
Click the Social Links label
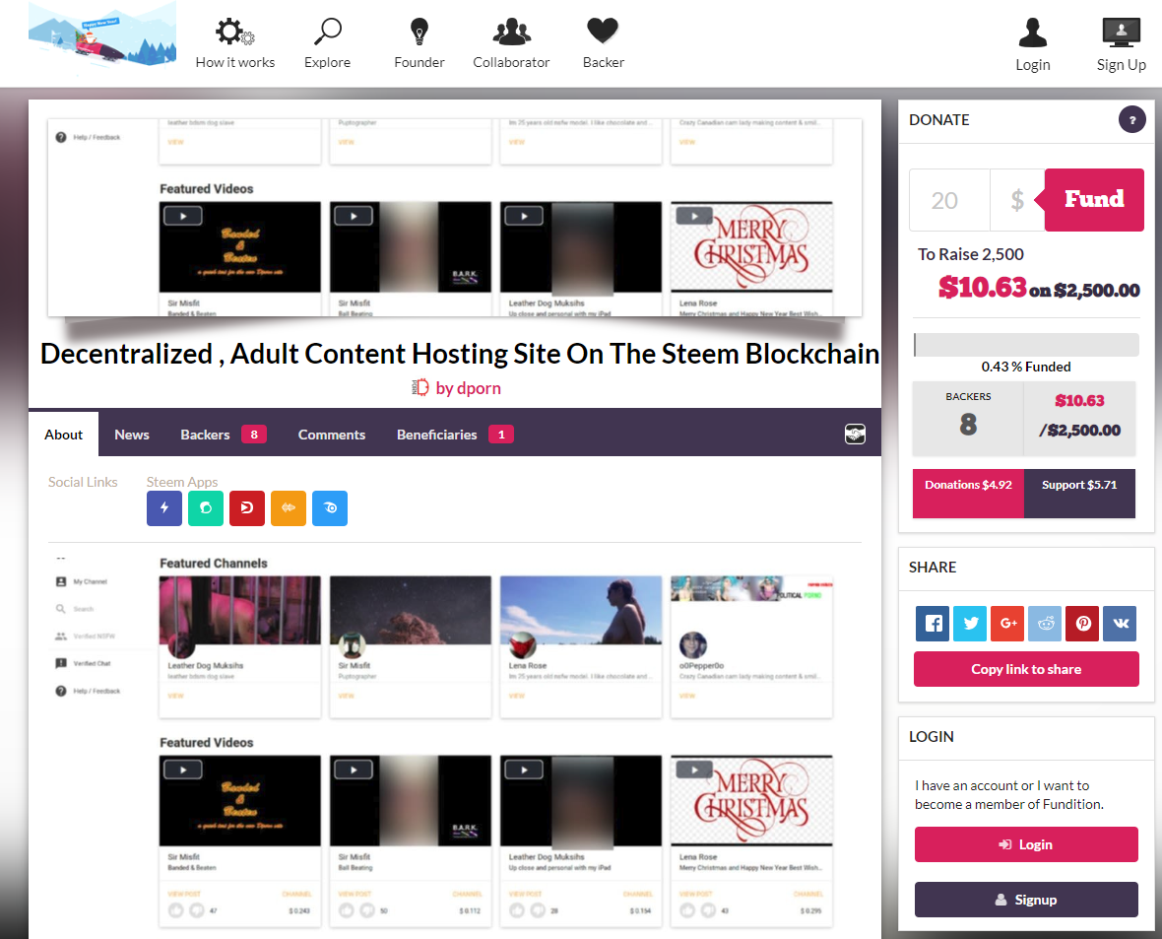pyautogui.click(x=83, y=482)
